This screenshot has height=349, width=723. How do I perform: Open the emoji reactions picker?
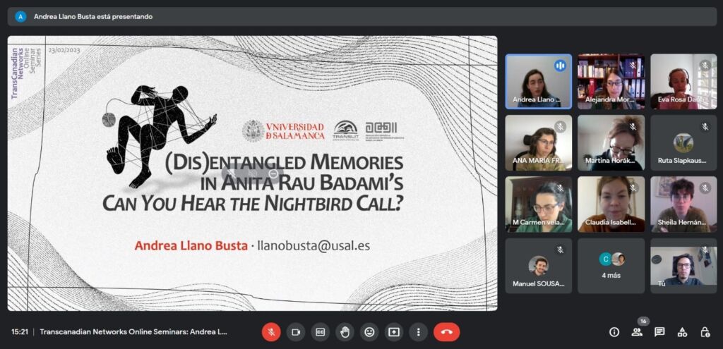(x=369, y=331)
